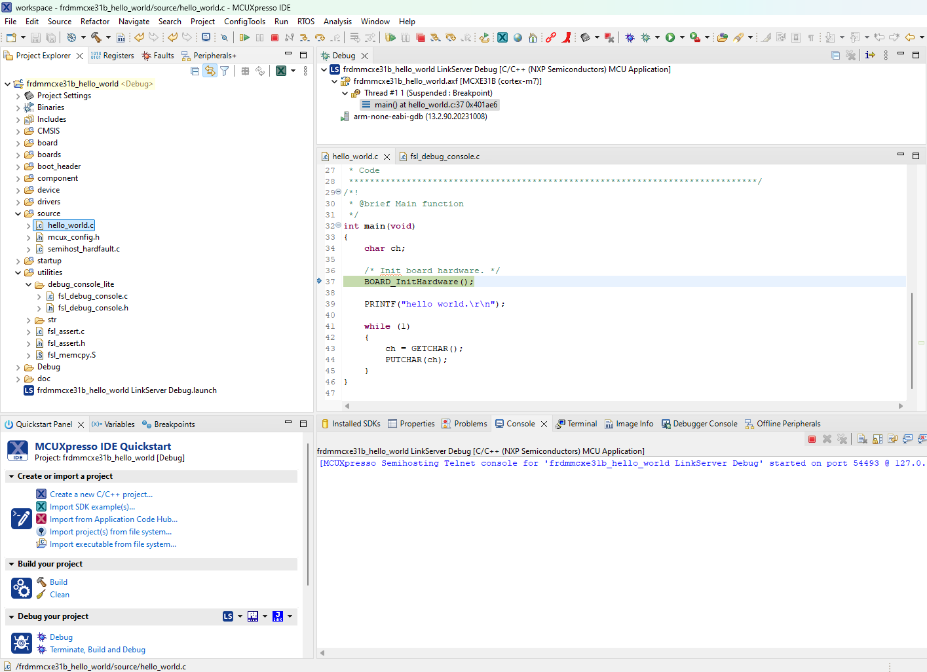Click the red Terminate square in the Console toolbar
The width and height of the screenshot is (927, 672).
pyautogui.click(x=812, y=439)
